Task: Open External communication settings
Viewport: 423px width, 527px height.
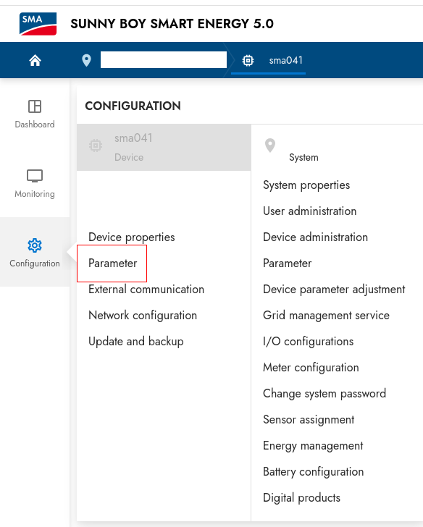Action: 146,290
